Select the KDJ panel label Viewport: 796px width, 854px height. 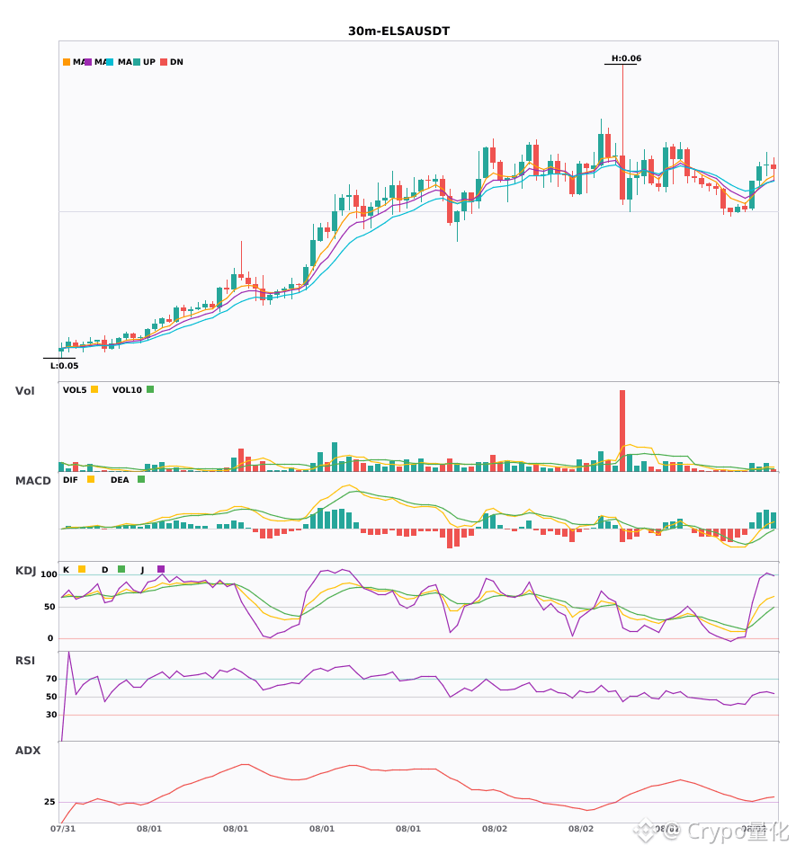[25, 571]
